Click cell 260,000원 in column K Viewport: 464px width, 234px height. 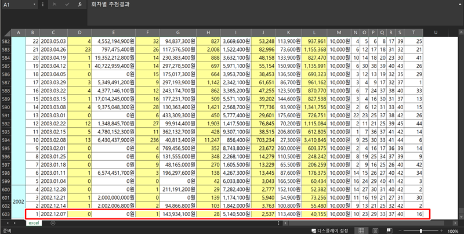pos(288,148)
